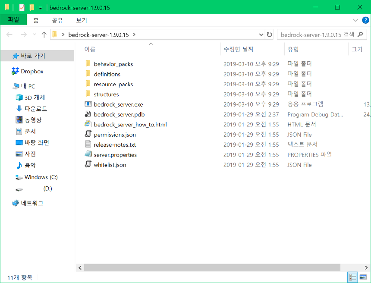The height and width of the screenshot is (283, 371).
Task: Open 사진 folder in sidebar
Action: 25,154
